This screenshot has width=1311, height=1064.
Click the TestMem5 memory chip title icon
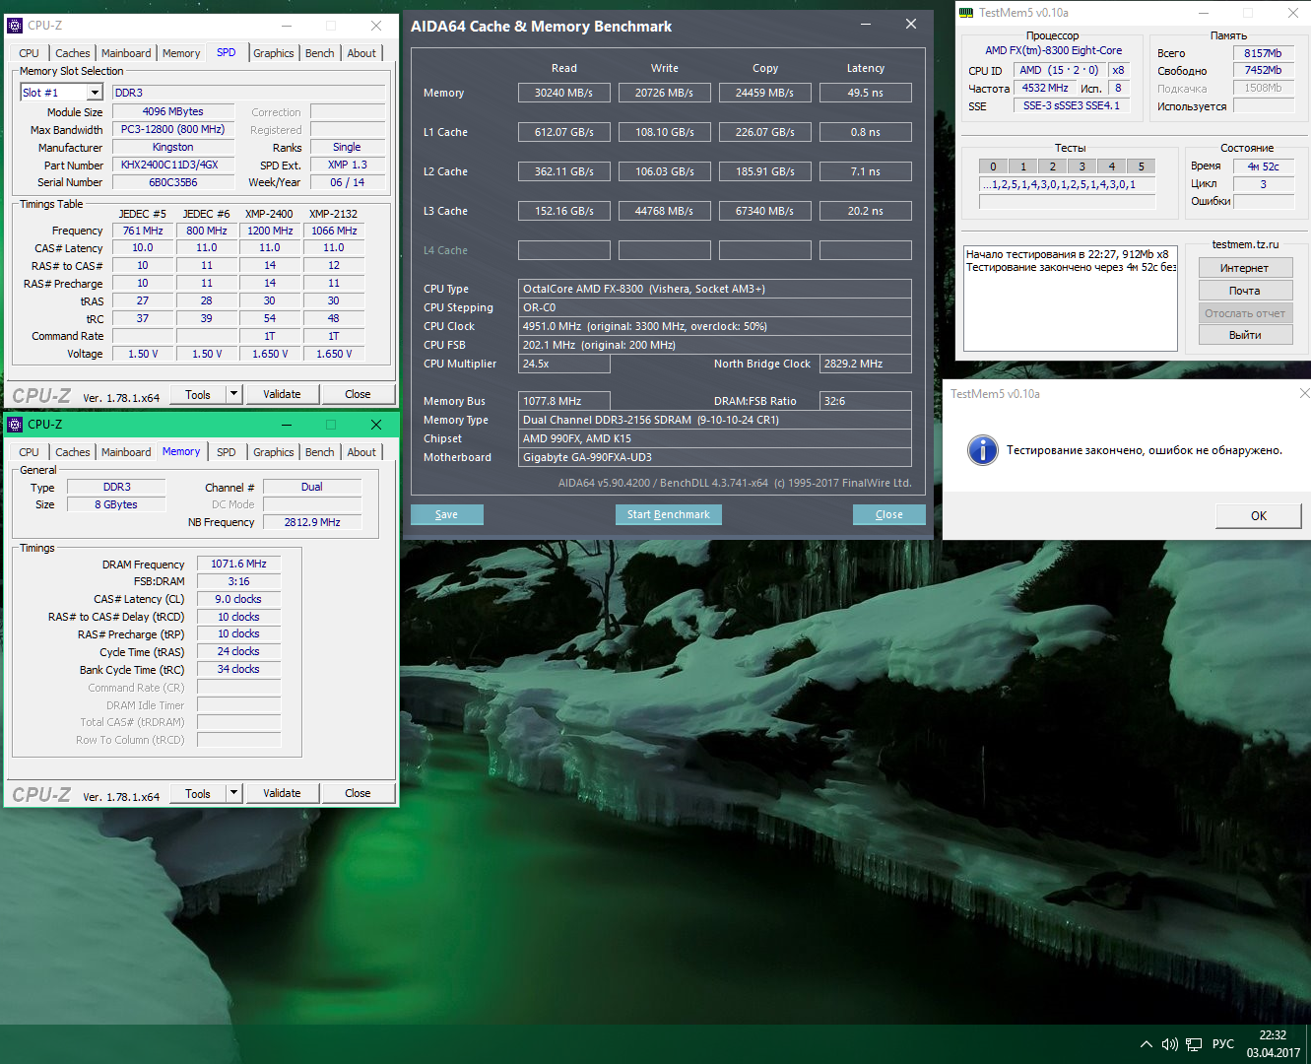tap(966, 13)
